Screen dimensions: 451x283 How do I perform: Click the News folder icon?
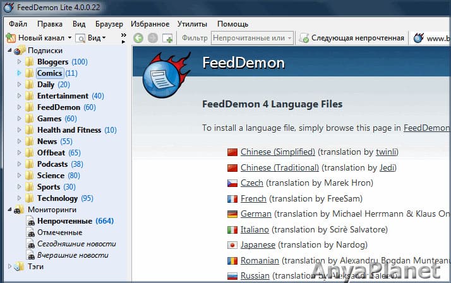click(x=29, y=141)
